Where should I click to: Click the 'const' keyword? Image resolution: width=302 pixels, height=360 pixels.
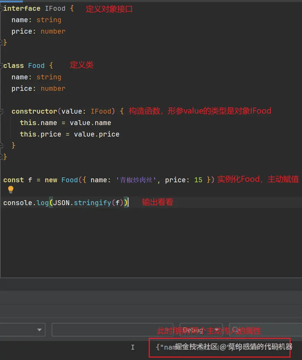[x=14, y=180]
